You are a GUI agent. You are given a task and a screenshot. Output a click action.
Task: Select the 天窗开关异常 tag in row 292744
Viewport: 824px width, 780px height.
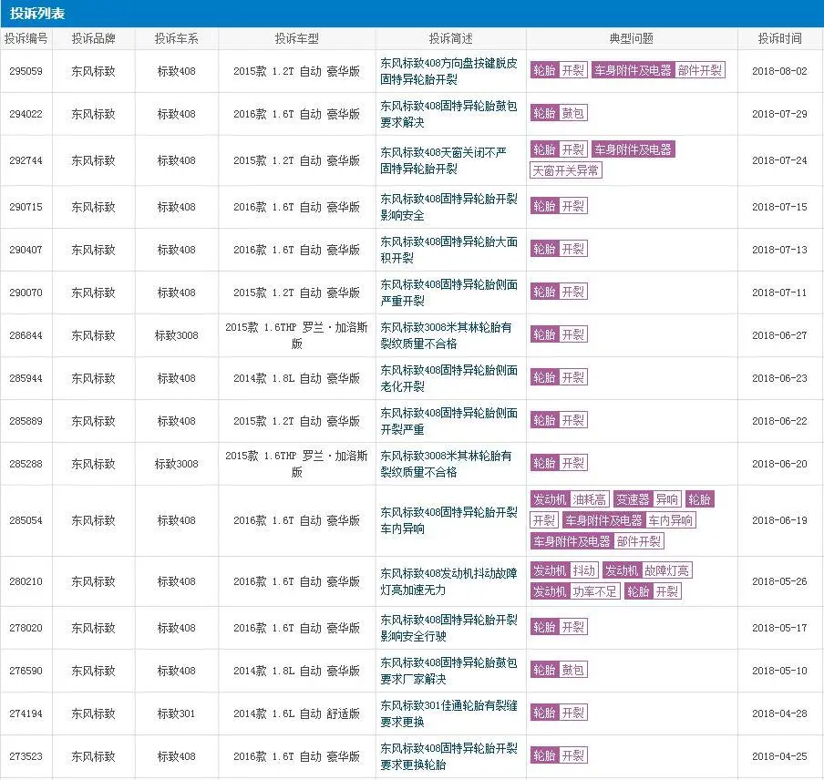point(565,170)
